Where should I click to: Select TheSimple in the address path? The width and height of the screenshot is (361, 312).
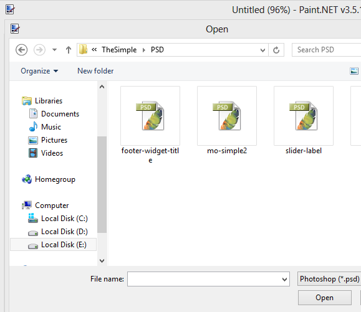[x=119, y=50]
